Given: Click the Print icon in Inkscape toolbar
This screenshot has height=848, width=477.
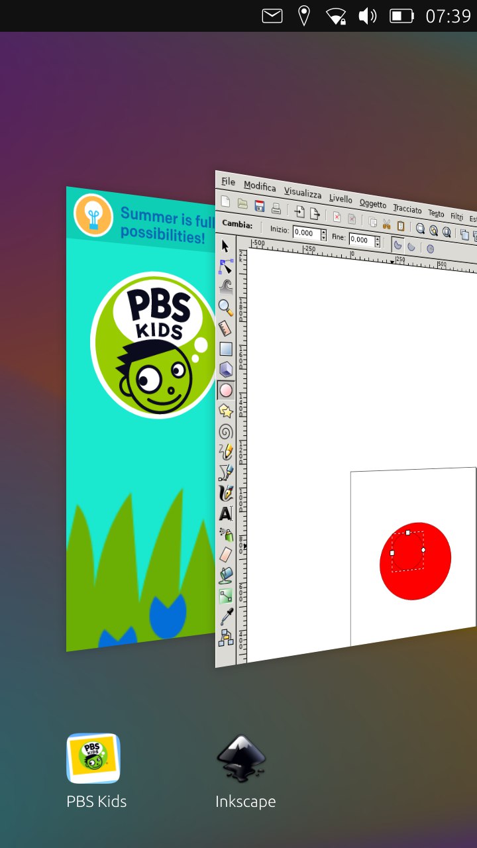Looking at the screenshot, I should (x=276, y=209).
